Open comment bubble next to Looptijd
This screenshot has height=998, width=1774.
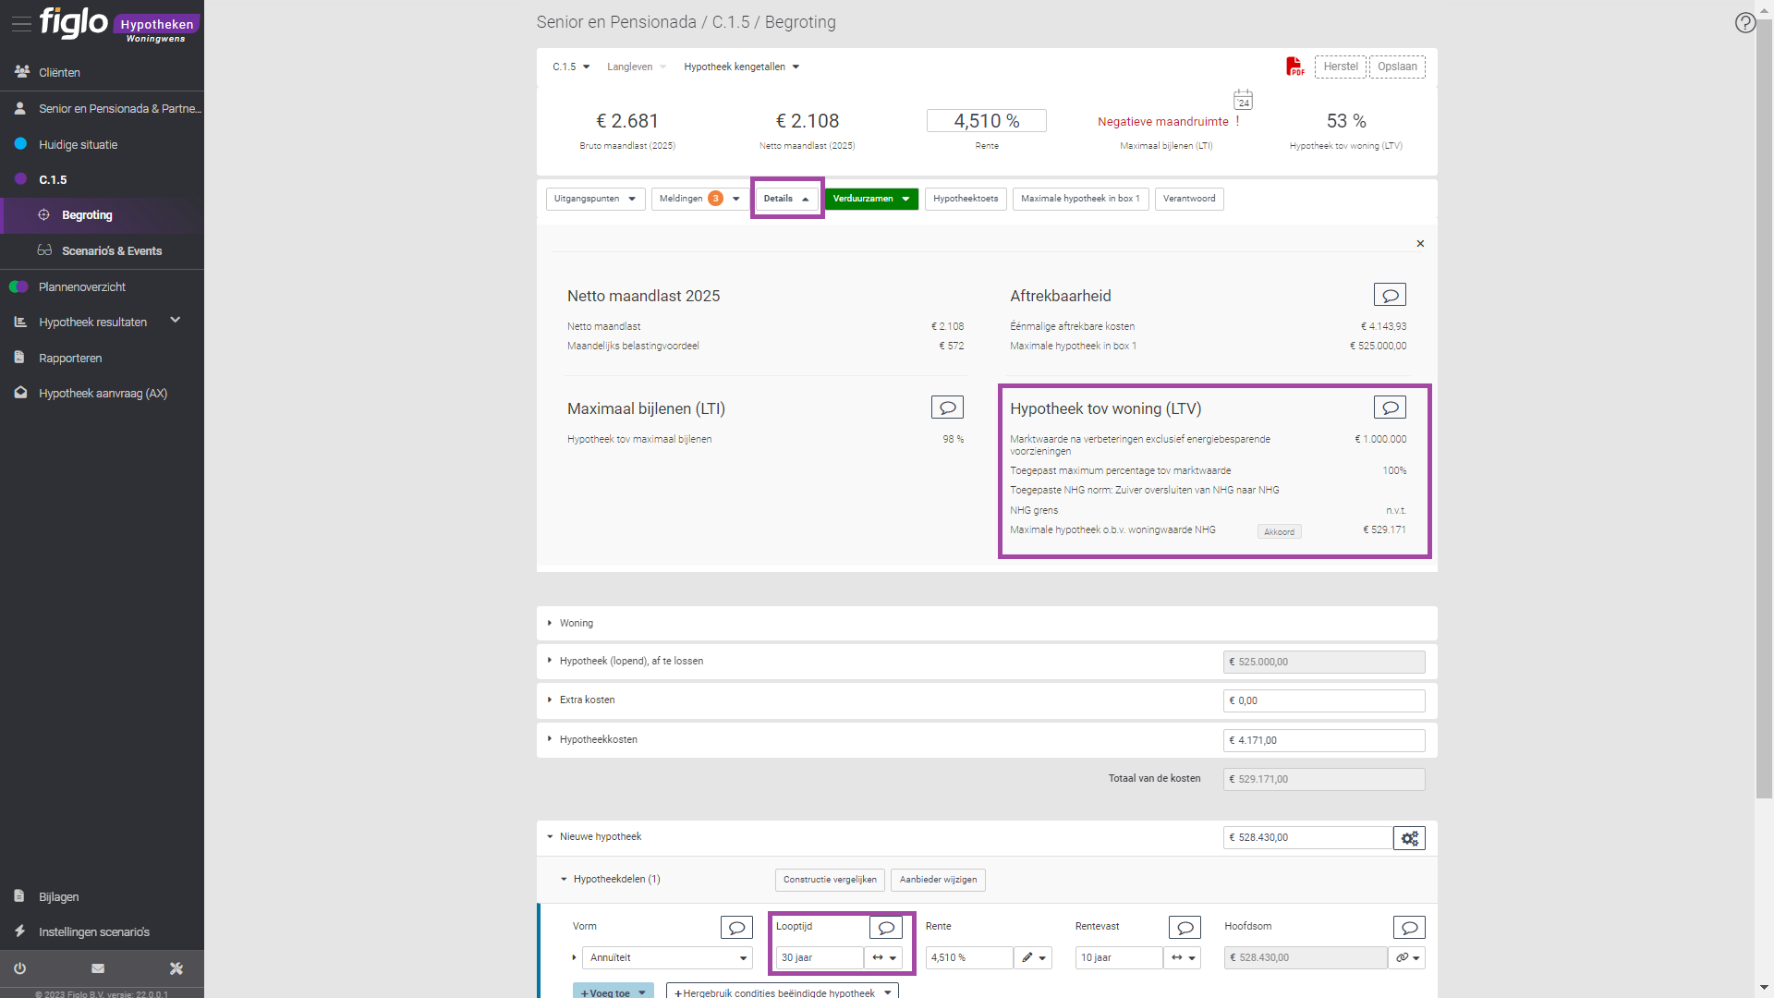(x=886, y=927)
